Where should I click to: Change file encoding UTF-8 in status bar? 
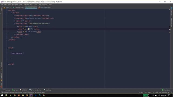(x=156, y=92)
